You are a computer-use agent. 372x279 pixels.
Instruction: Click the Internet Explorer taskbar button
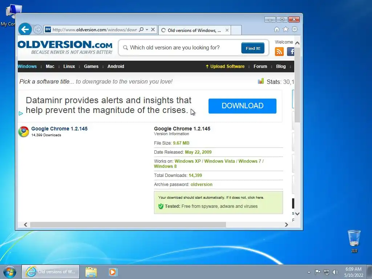(50, 272)
